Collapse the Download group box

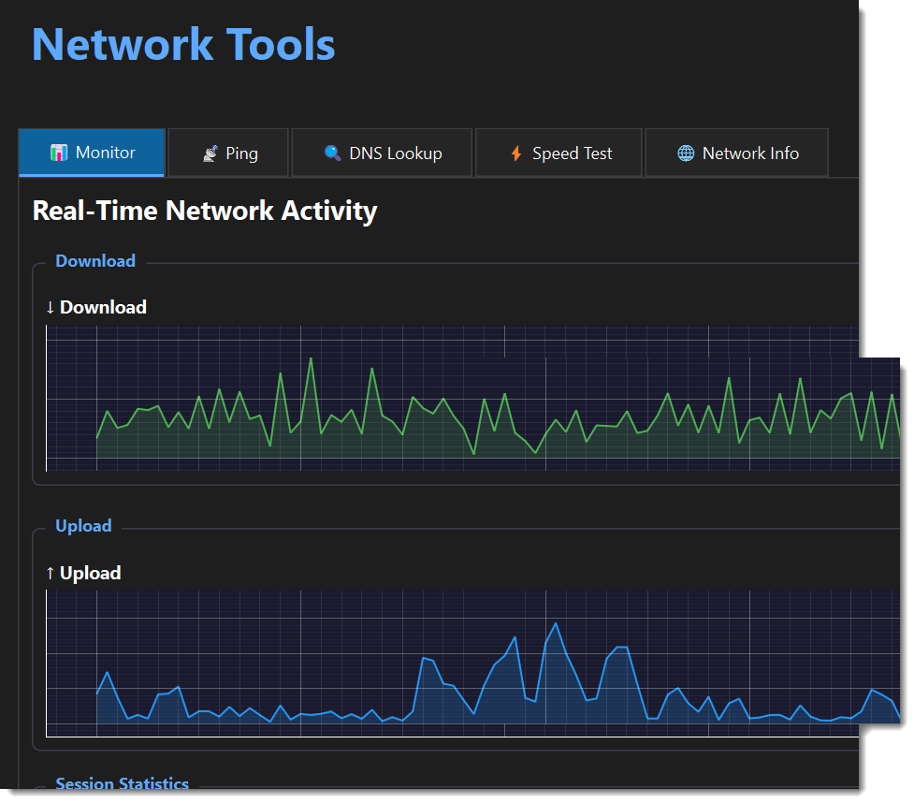95,261
